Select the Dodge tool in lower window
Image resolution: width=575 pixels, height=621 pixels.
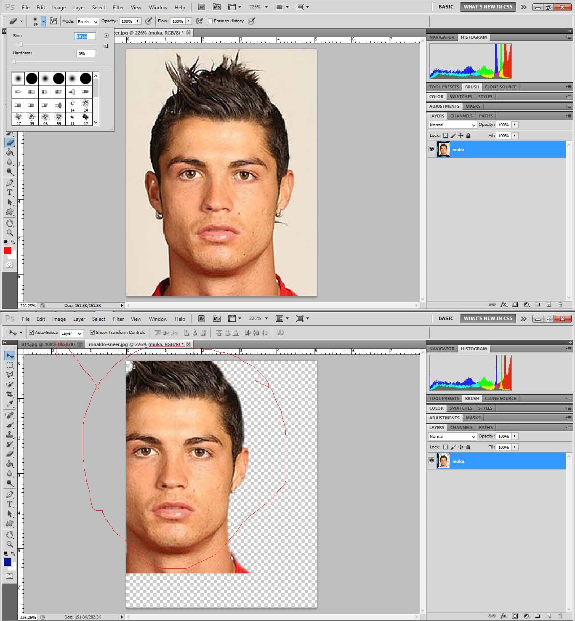click(x=10, y=483)
